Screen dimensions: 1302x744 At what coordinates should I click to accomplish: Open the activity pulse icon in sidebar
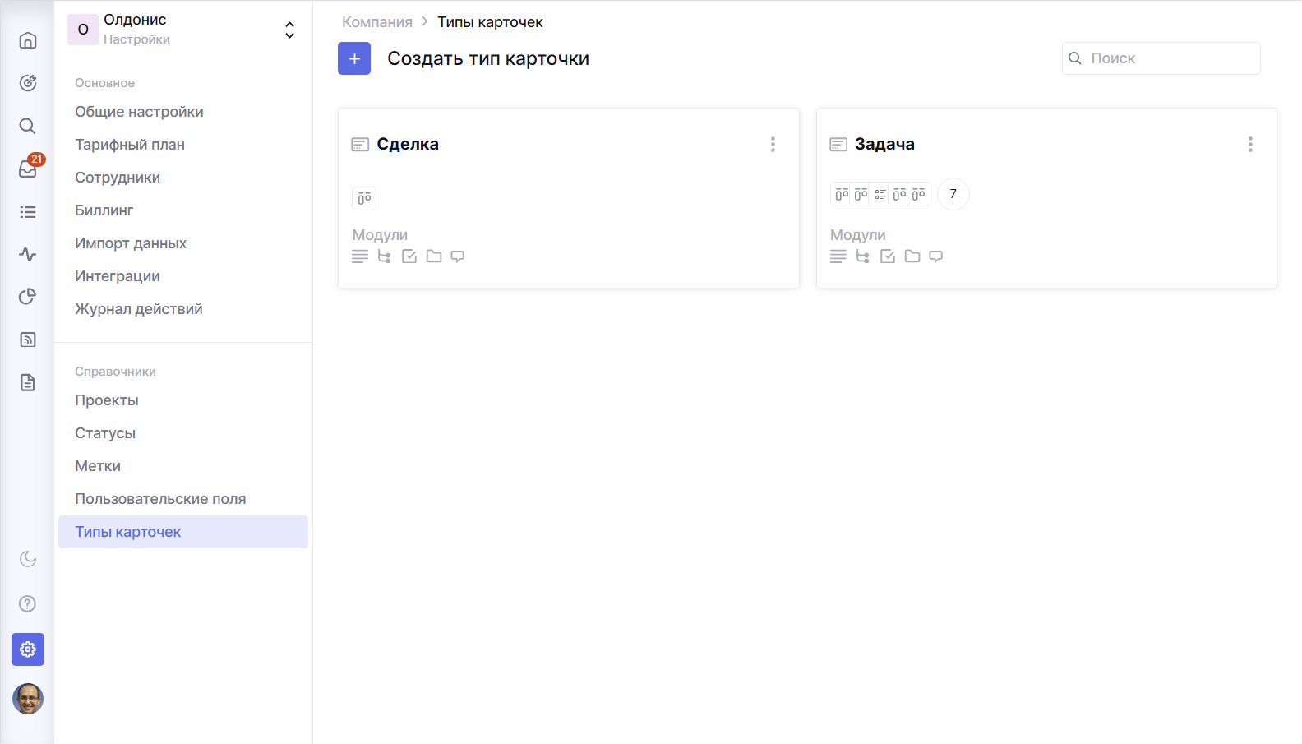point(28,254)
